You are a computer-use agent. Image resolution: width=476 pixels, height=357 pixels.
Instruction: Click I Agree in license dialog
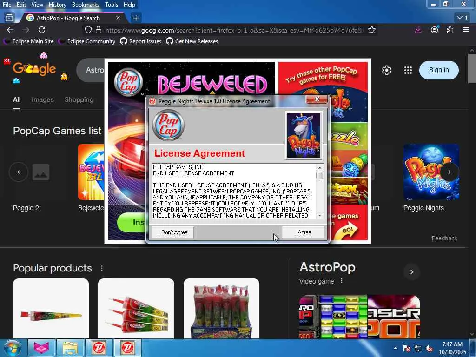(x=303, y=232)
